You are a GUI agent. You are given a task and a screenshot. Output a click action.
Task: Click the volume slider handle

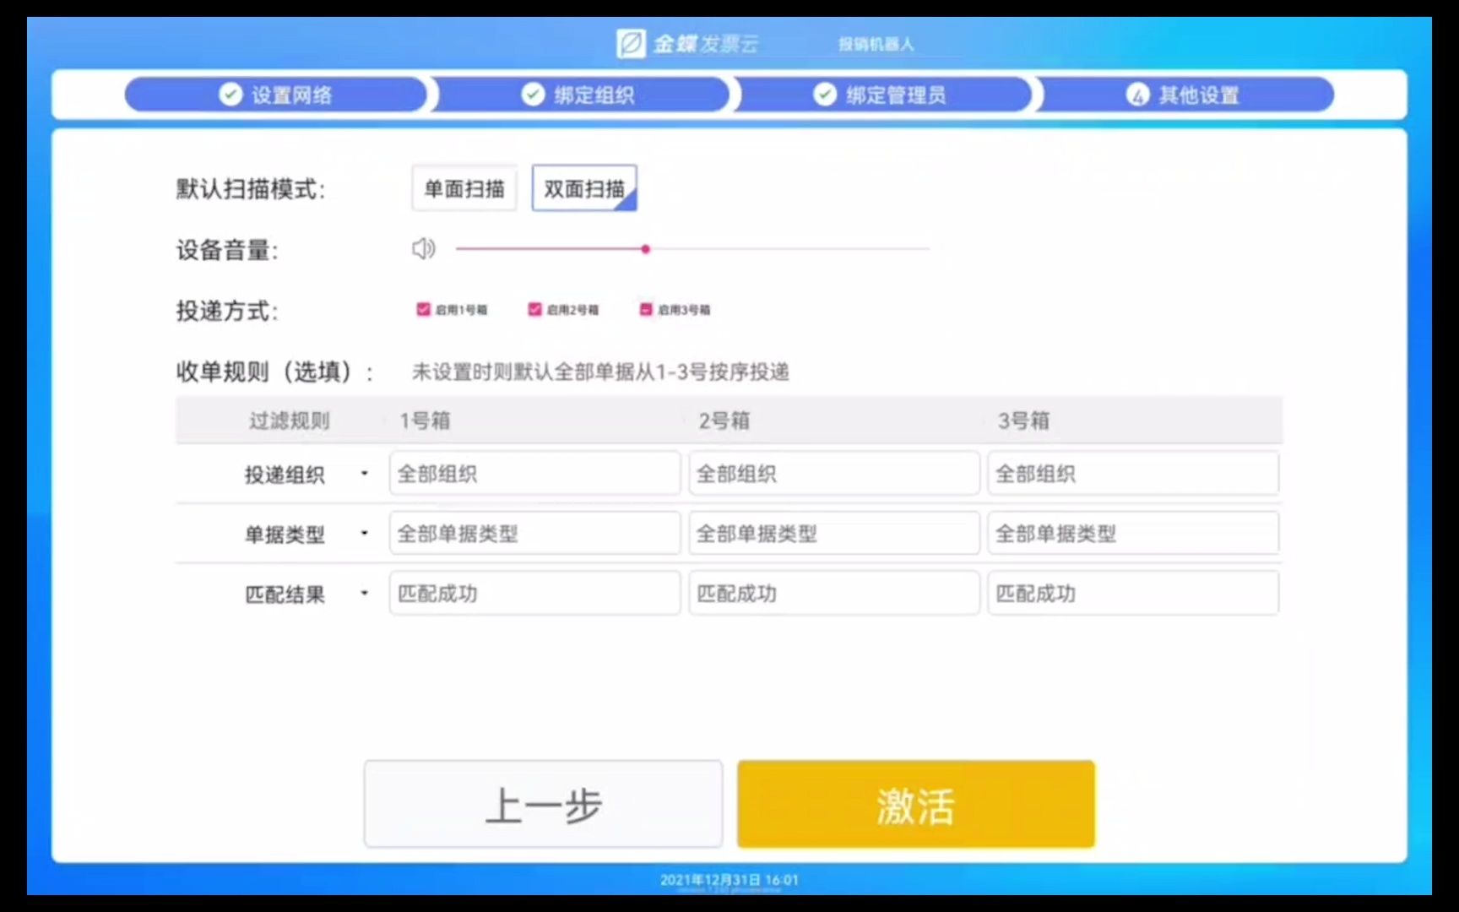(x=645, y=249)
